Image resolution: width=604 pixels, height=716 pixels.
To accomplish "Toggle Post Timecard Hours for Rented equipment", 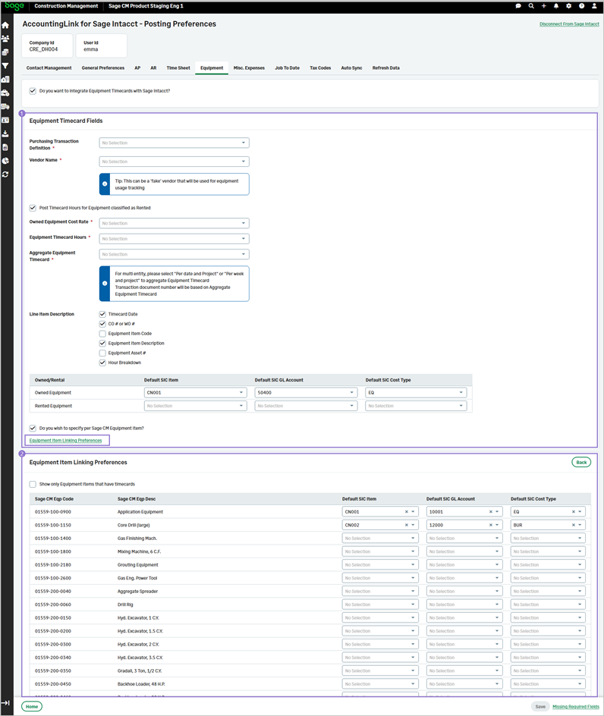I will pyautogui.click(x=33, y=208).
